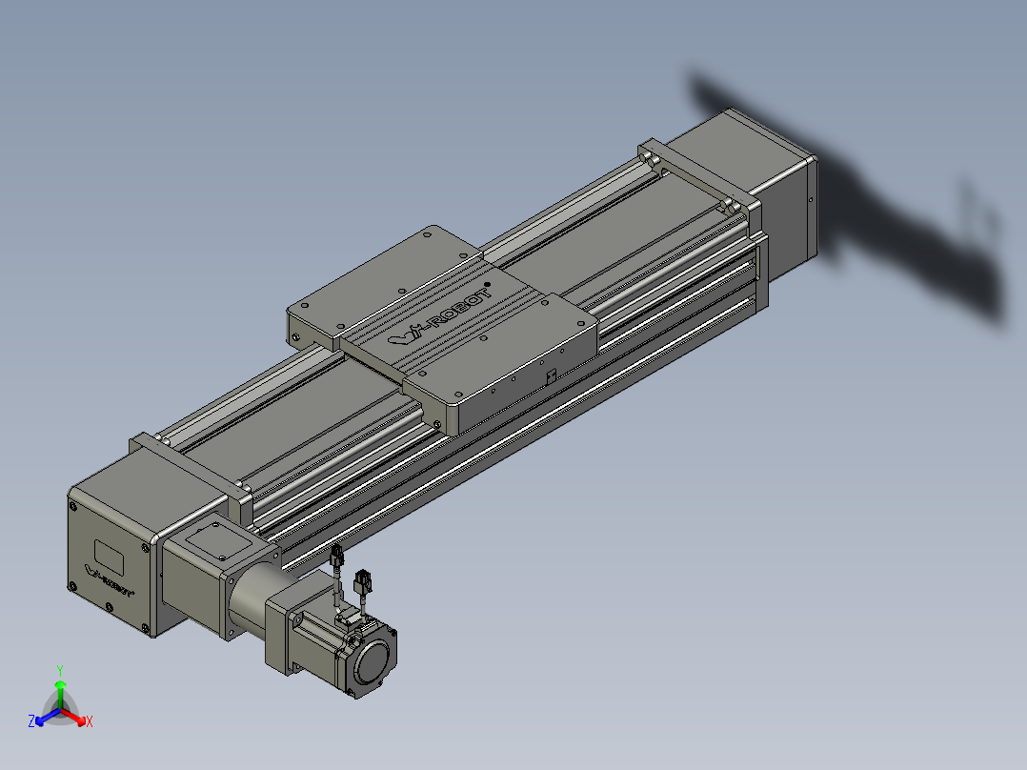This screenshot has width=1027, height=770.
Task: Select the right cable connector above the motor
Action: coord(363,581)
